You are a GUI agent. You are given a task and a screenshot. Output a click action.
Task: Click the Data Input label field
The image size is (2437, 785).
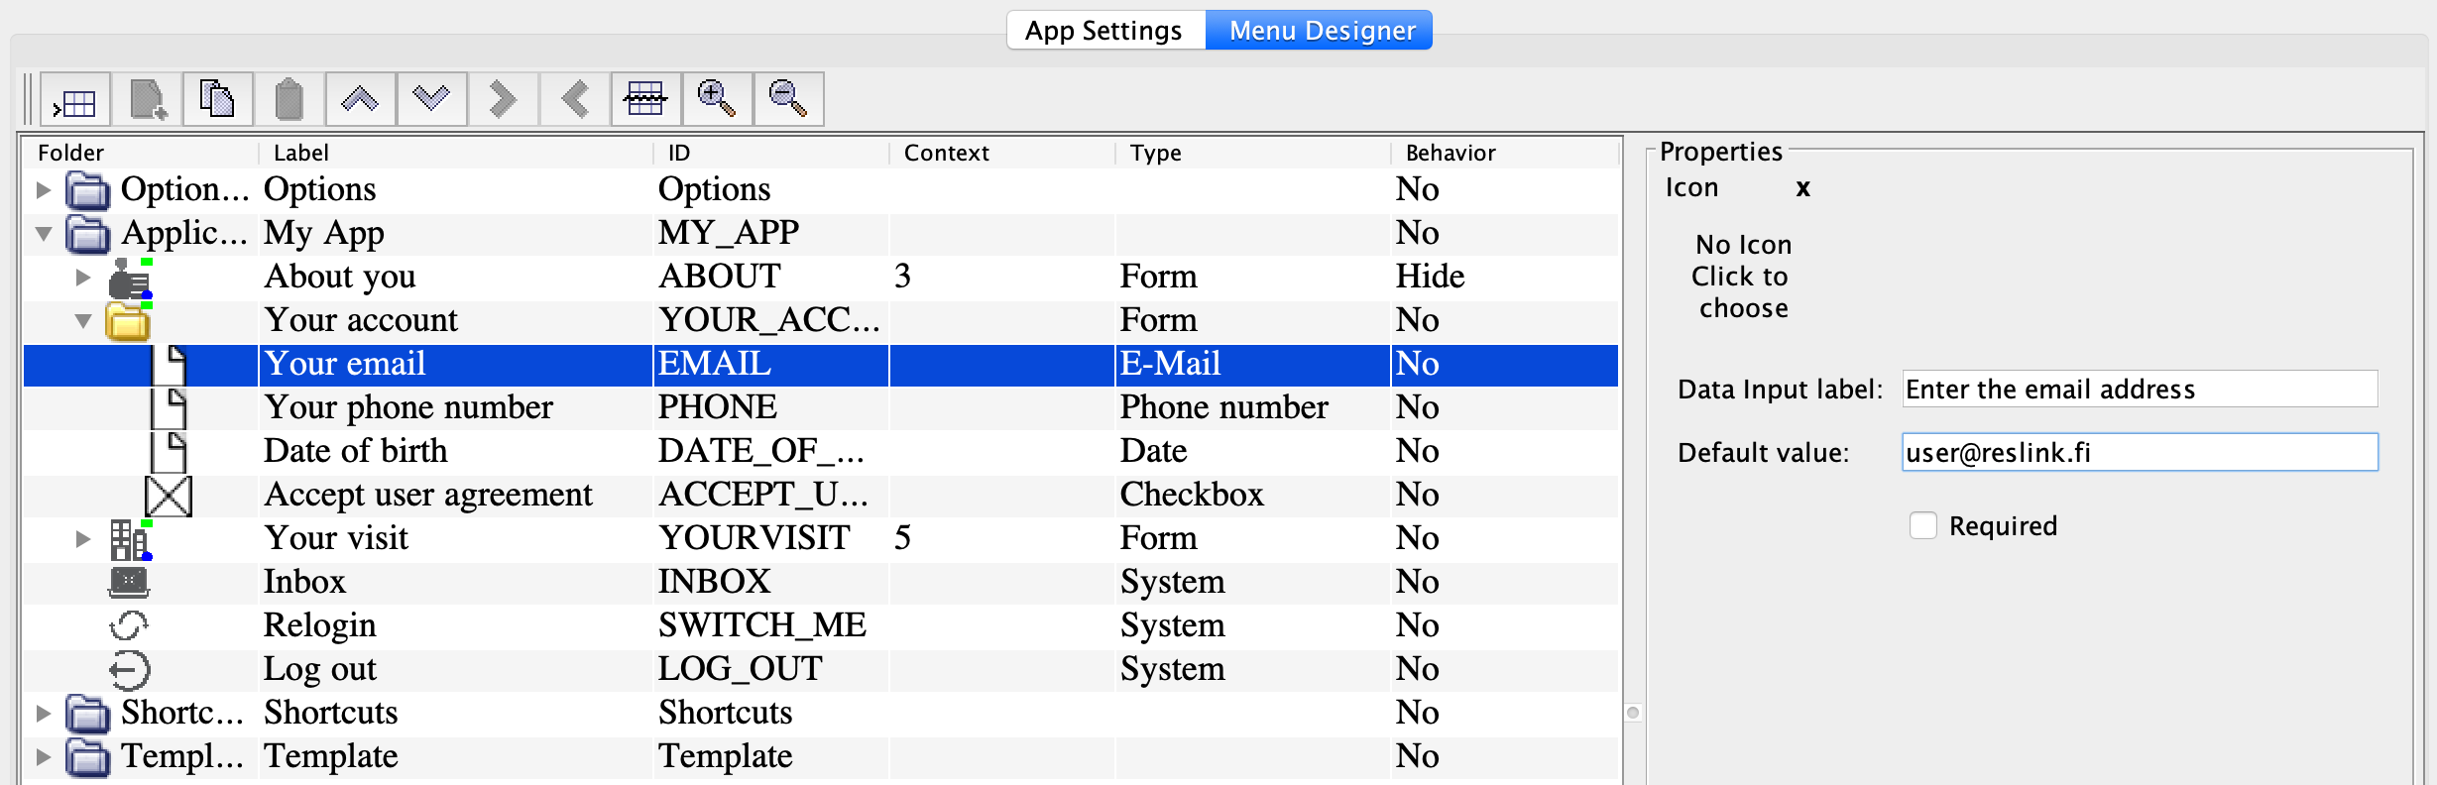(2139, 390)
